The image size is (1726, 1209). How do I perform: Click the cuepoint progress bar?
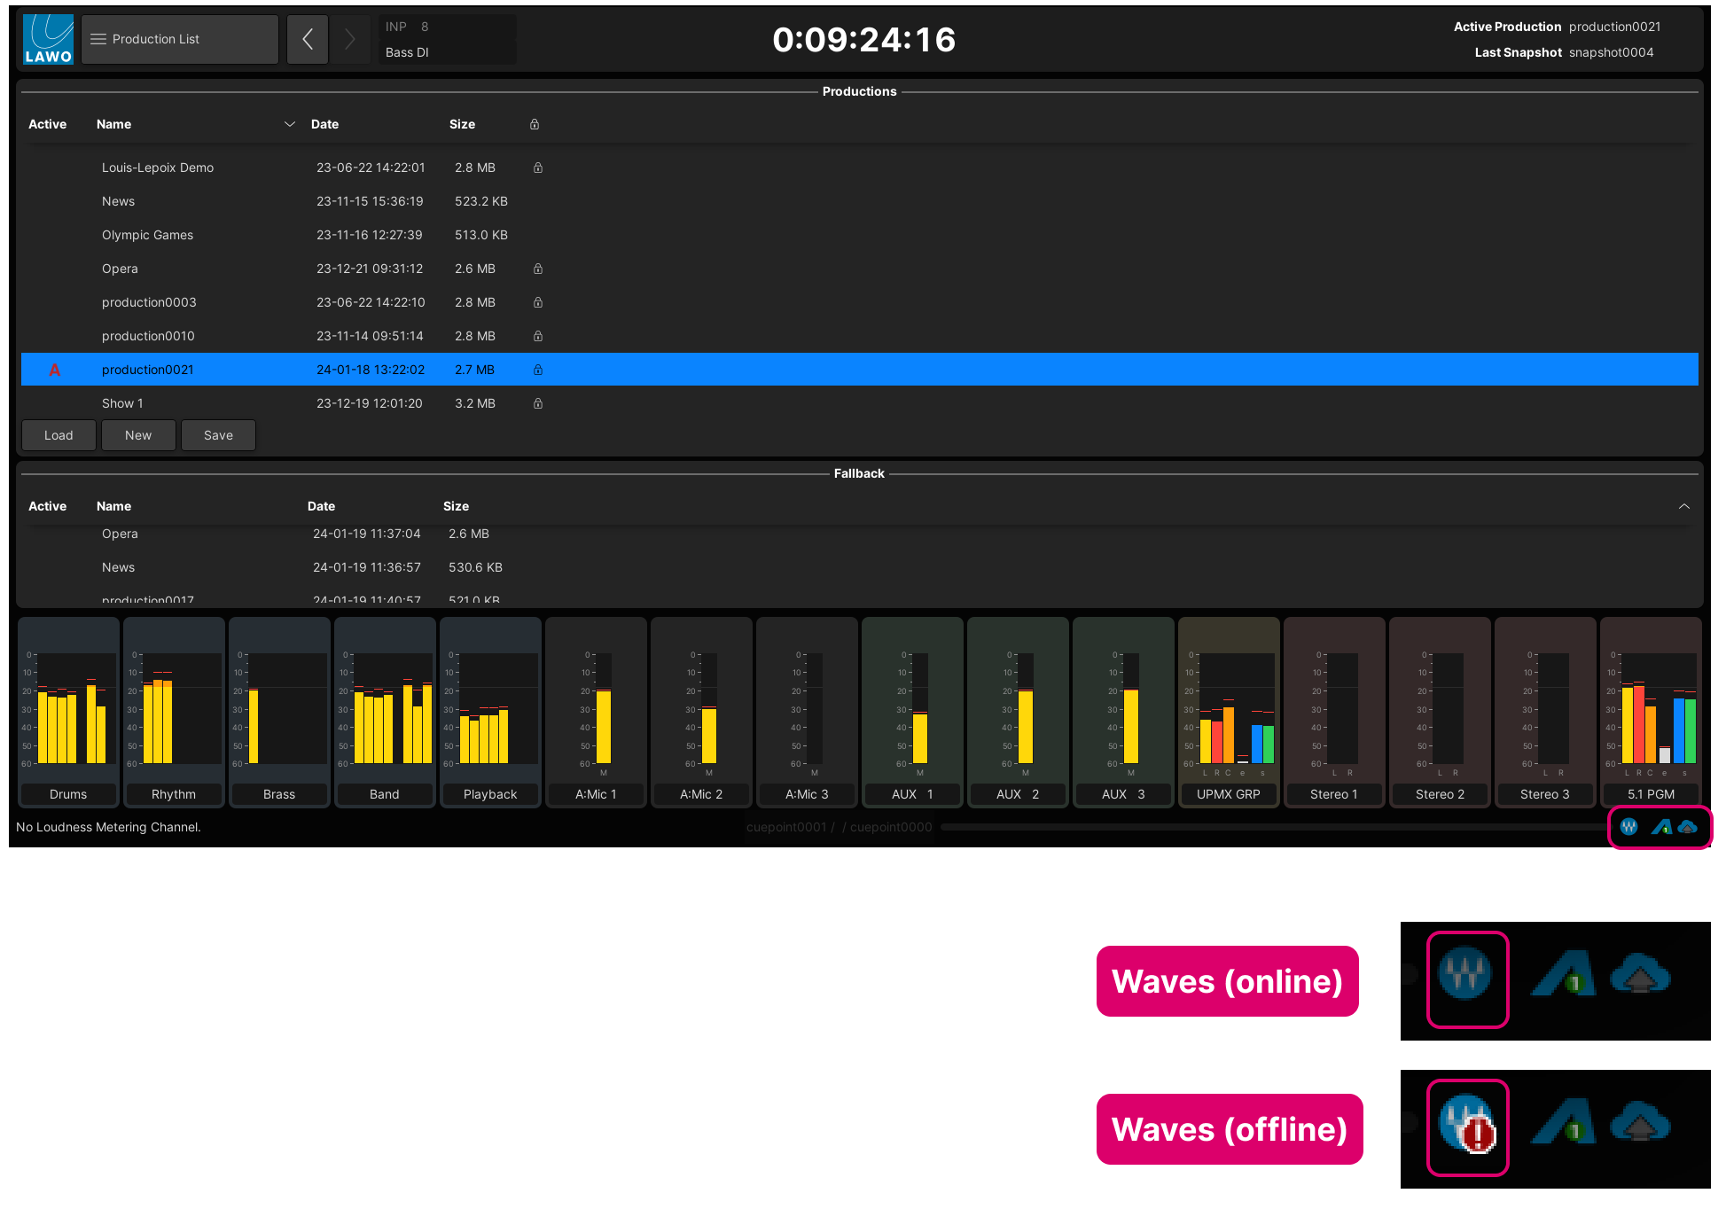[x=1268, y=826]
